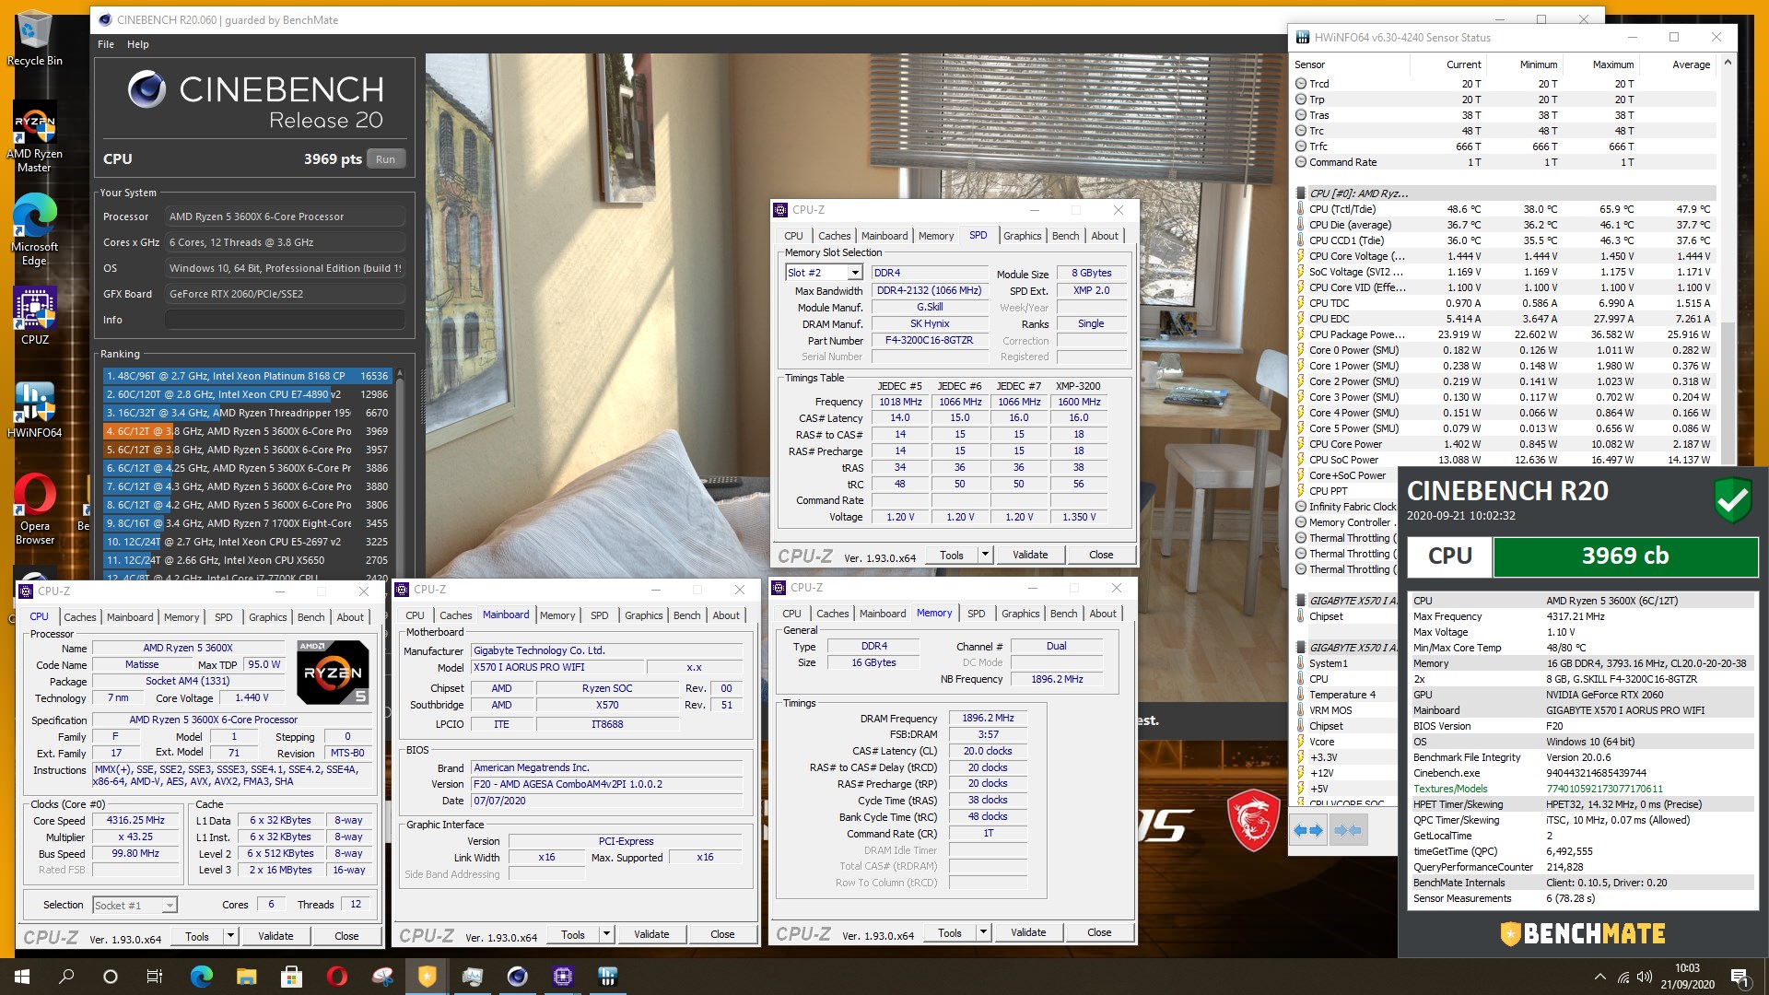Image resolution: width=1769 pixels, height=995 pixels.
Task: Select the Ryzen 7 1700X Eight-Core ranking row
Action: click(247, 523)
